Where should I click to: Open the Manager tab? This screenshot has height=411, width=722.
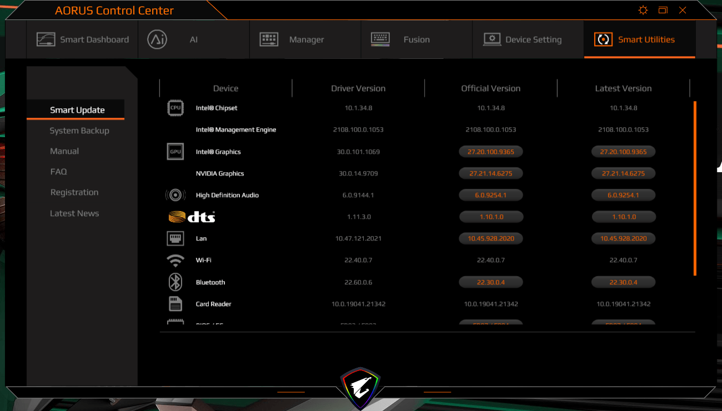pos(305,39)
